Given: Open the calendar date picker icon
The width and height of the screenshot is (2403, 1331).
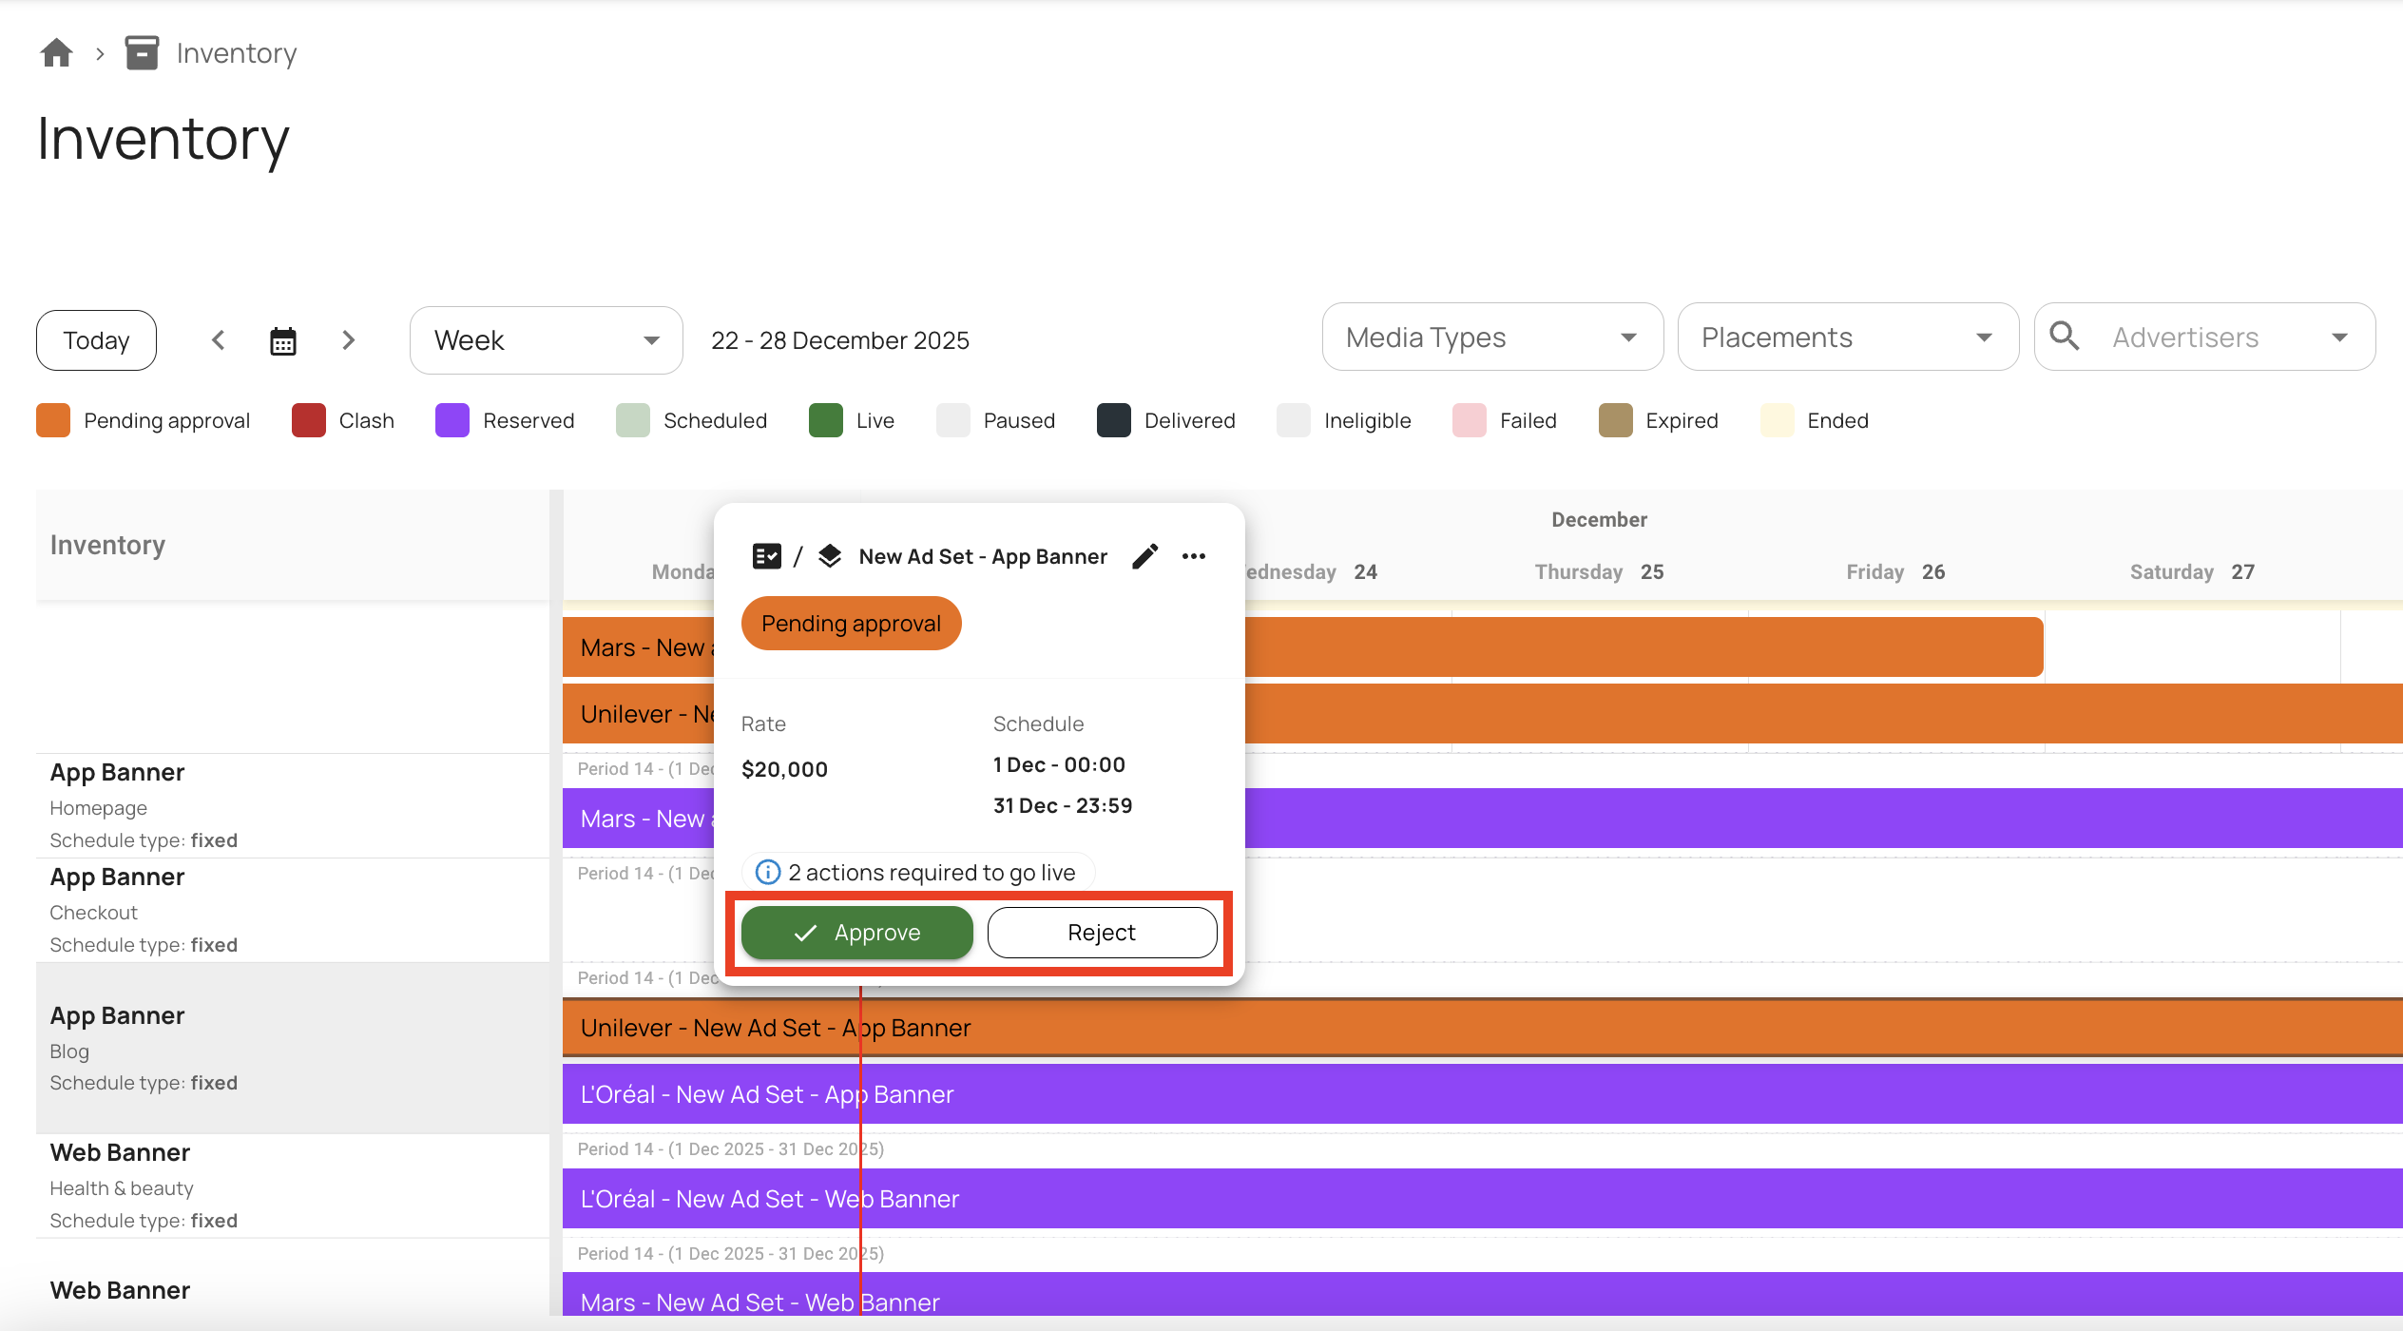Looking at the screenshot, I should (x=283, y=340).
